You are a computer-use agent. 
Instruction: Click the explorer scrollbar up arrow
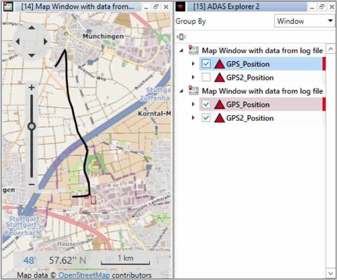(x=331, y=49)
